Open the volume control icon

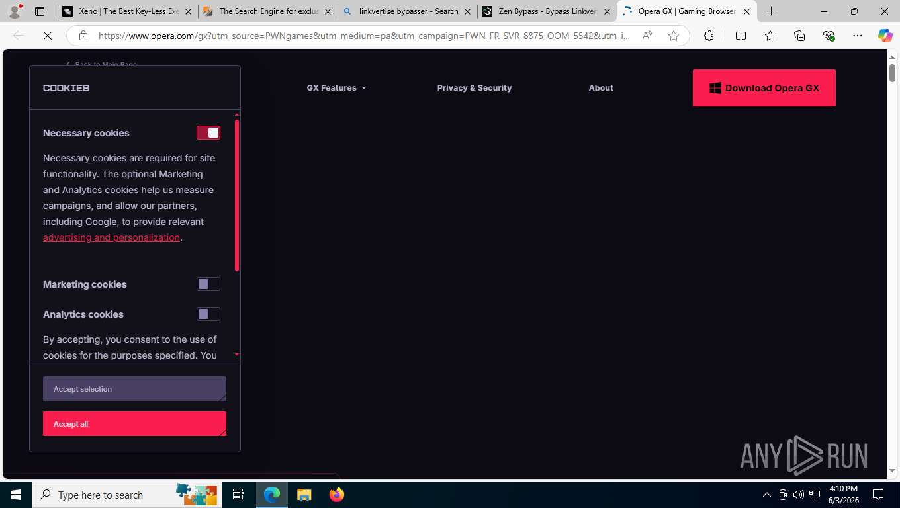[x=799, y=495]
